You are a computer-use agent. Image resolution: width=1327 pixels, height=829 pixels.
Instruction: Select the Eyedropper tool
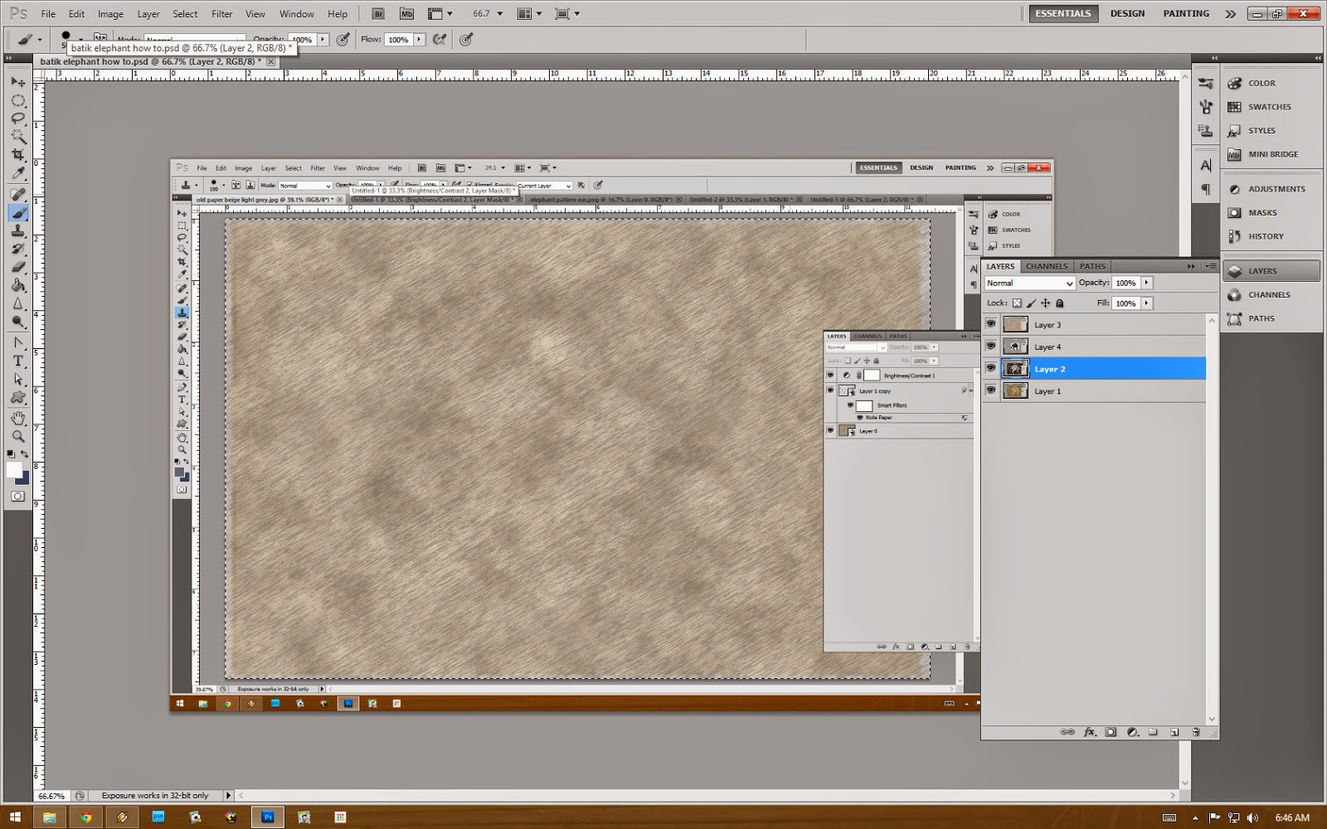pyautogui.click(x=17, y=173)
